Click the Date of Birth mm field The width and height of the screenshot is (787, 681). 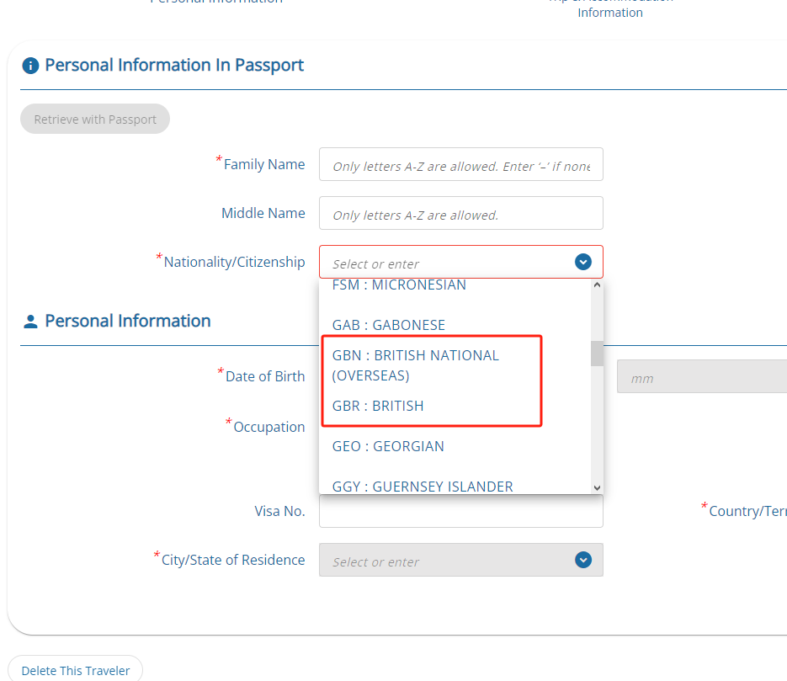click(702, 376)
